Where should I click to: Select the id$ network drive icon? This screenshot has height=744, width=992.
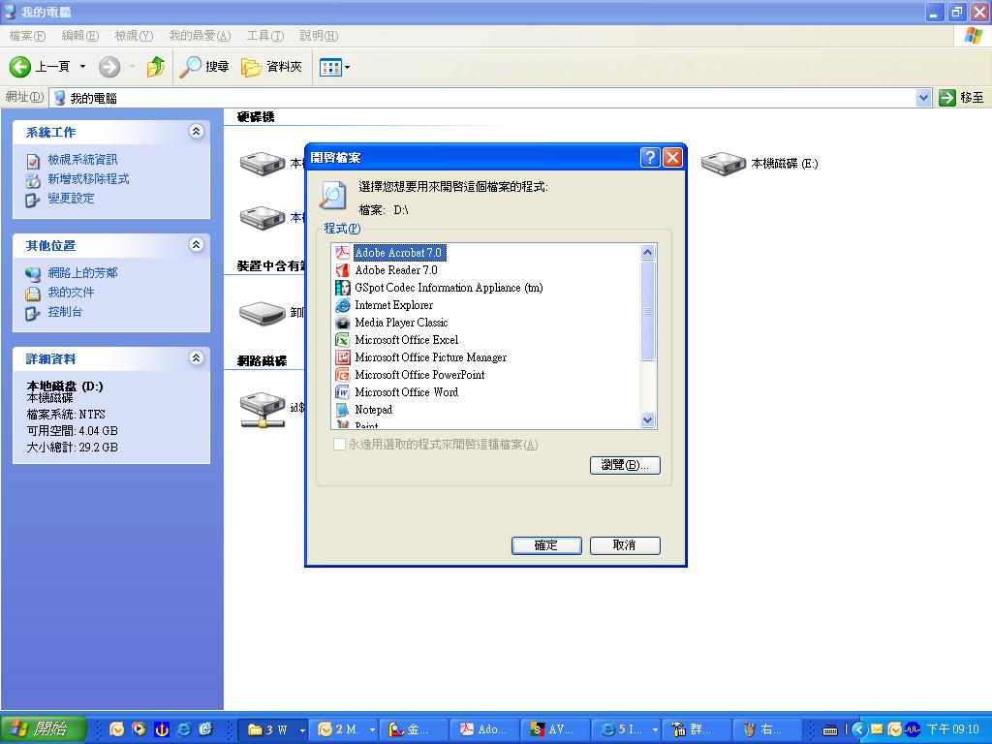point(262,410)
